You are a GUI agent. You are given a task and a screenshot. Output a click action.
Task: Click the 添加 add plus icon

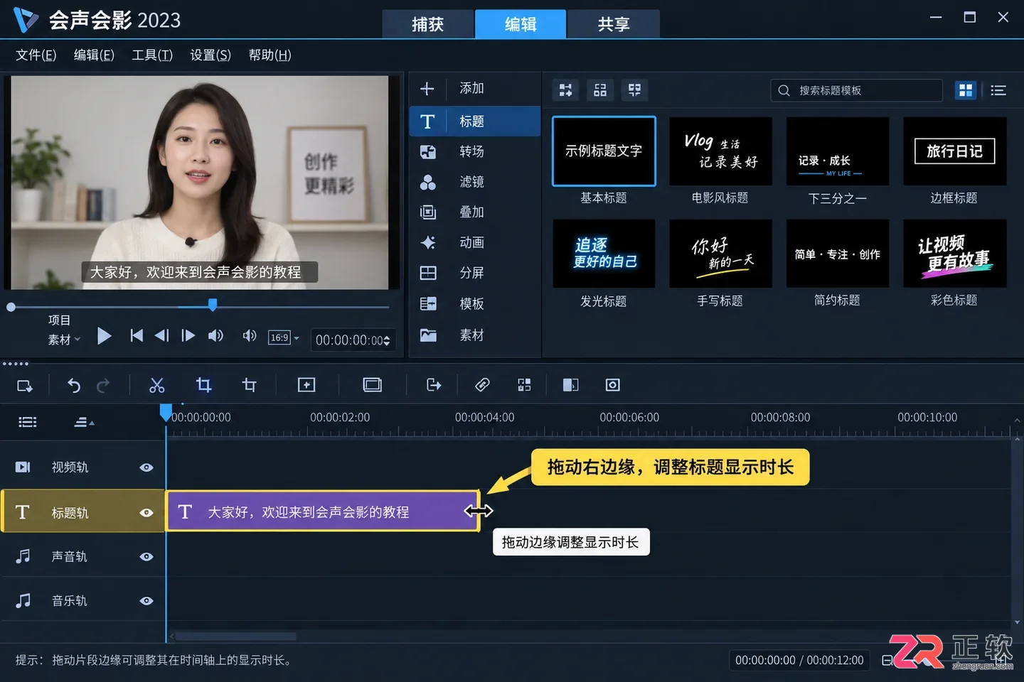(427, 89)
